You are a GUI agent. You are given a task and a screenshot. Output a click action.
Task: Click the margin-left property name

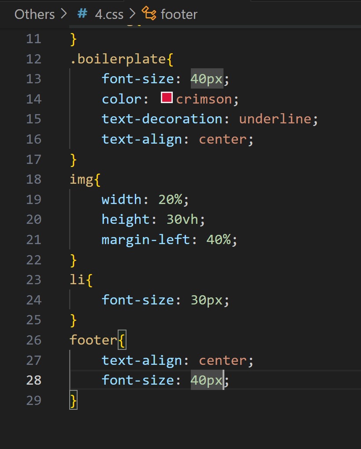pos(146,240)
